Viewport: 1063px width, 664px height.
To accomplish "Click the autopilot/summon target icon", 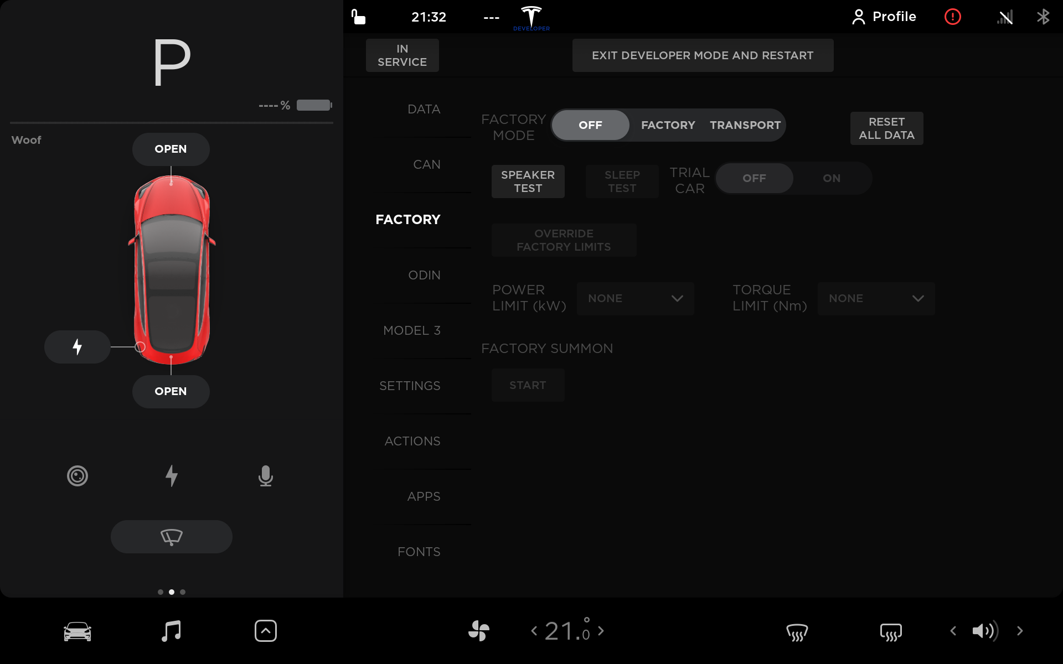I will click(x=76, y=475).
